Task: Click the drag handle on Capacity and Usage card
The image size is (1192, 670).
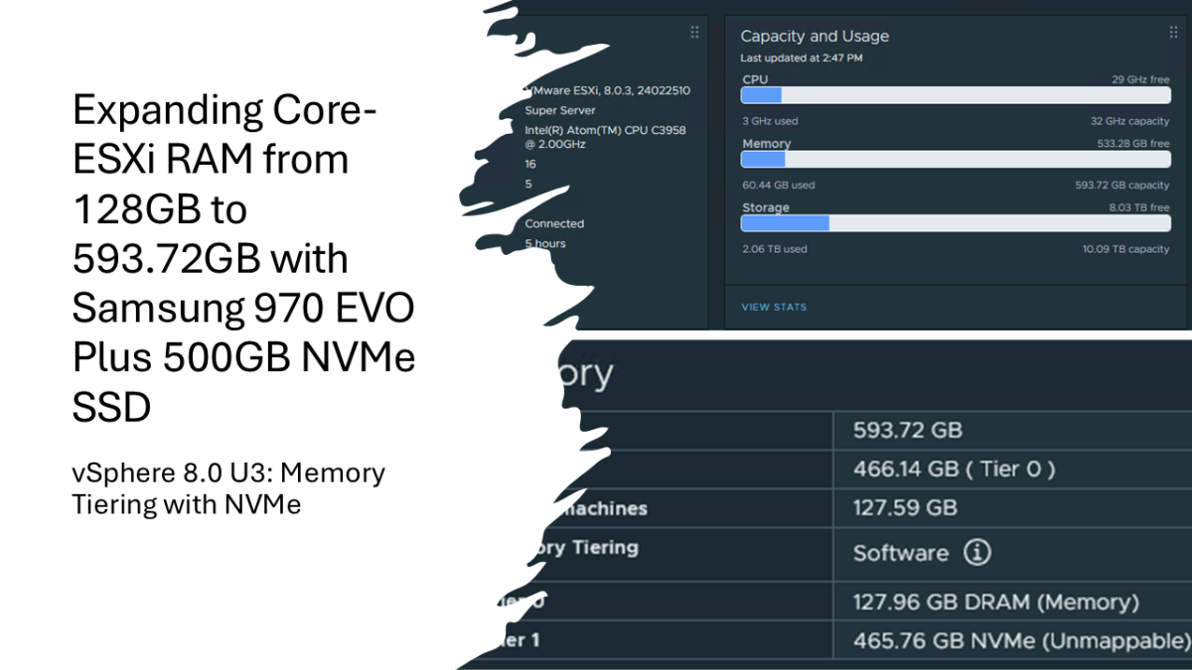Action: [1174, 33]
